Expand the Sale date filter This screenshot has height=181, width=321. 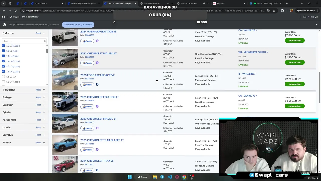click(44, 143)
